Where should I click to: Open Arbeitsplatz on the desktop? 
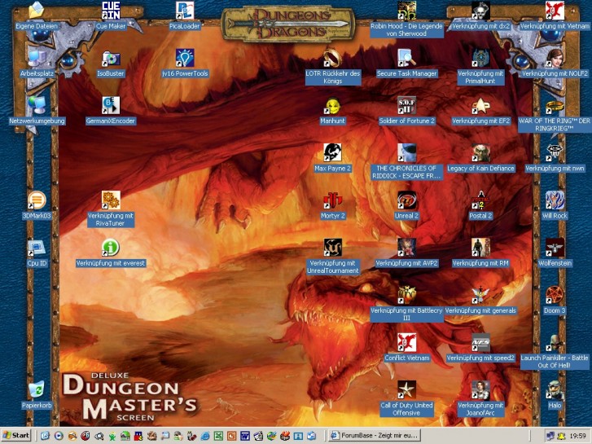(37, 58)
